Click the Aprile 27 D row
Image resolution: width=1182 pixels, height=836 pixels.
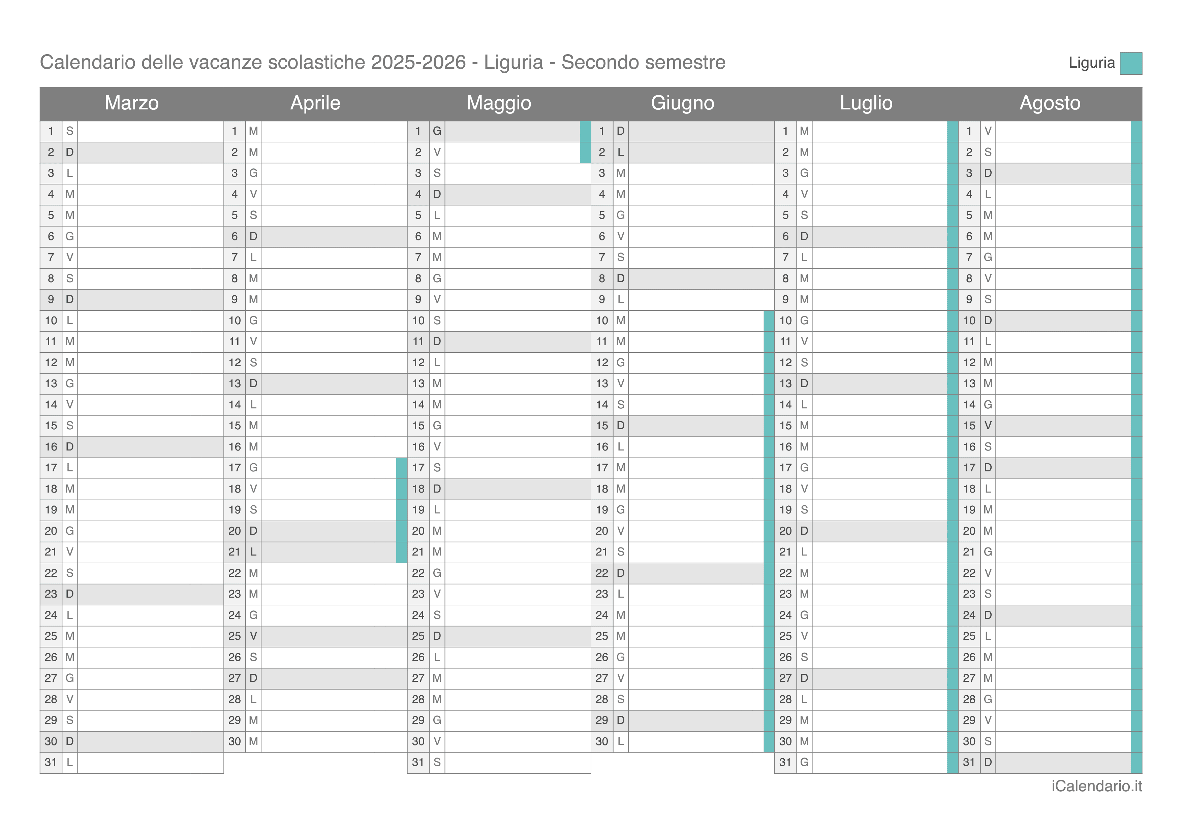(x=315, y=678)
